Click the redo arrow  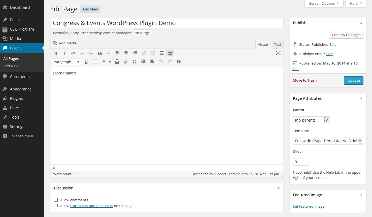[x=170, y=61]
